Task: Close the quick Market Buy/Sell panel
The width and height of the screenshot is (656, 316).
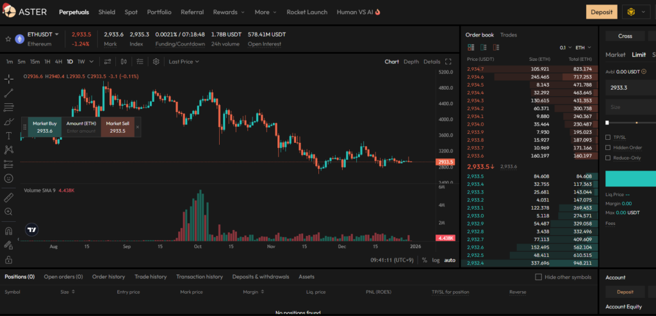Action: tap(137, 127)
